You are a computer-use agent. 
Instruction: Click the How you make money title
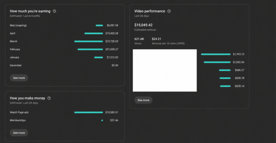pos(28,98)
